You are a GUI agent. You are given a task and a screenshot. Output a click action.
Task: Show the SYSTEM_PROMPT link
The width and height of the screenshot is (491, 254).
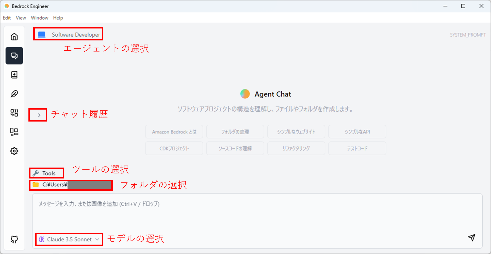pyautogui.click(x=468, y=35)
